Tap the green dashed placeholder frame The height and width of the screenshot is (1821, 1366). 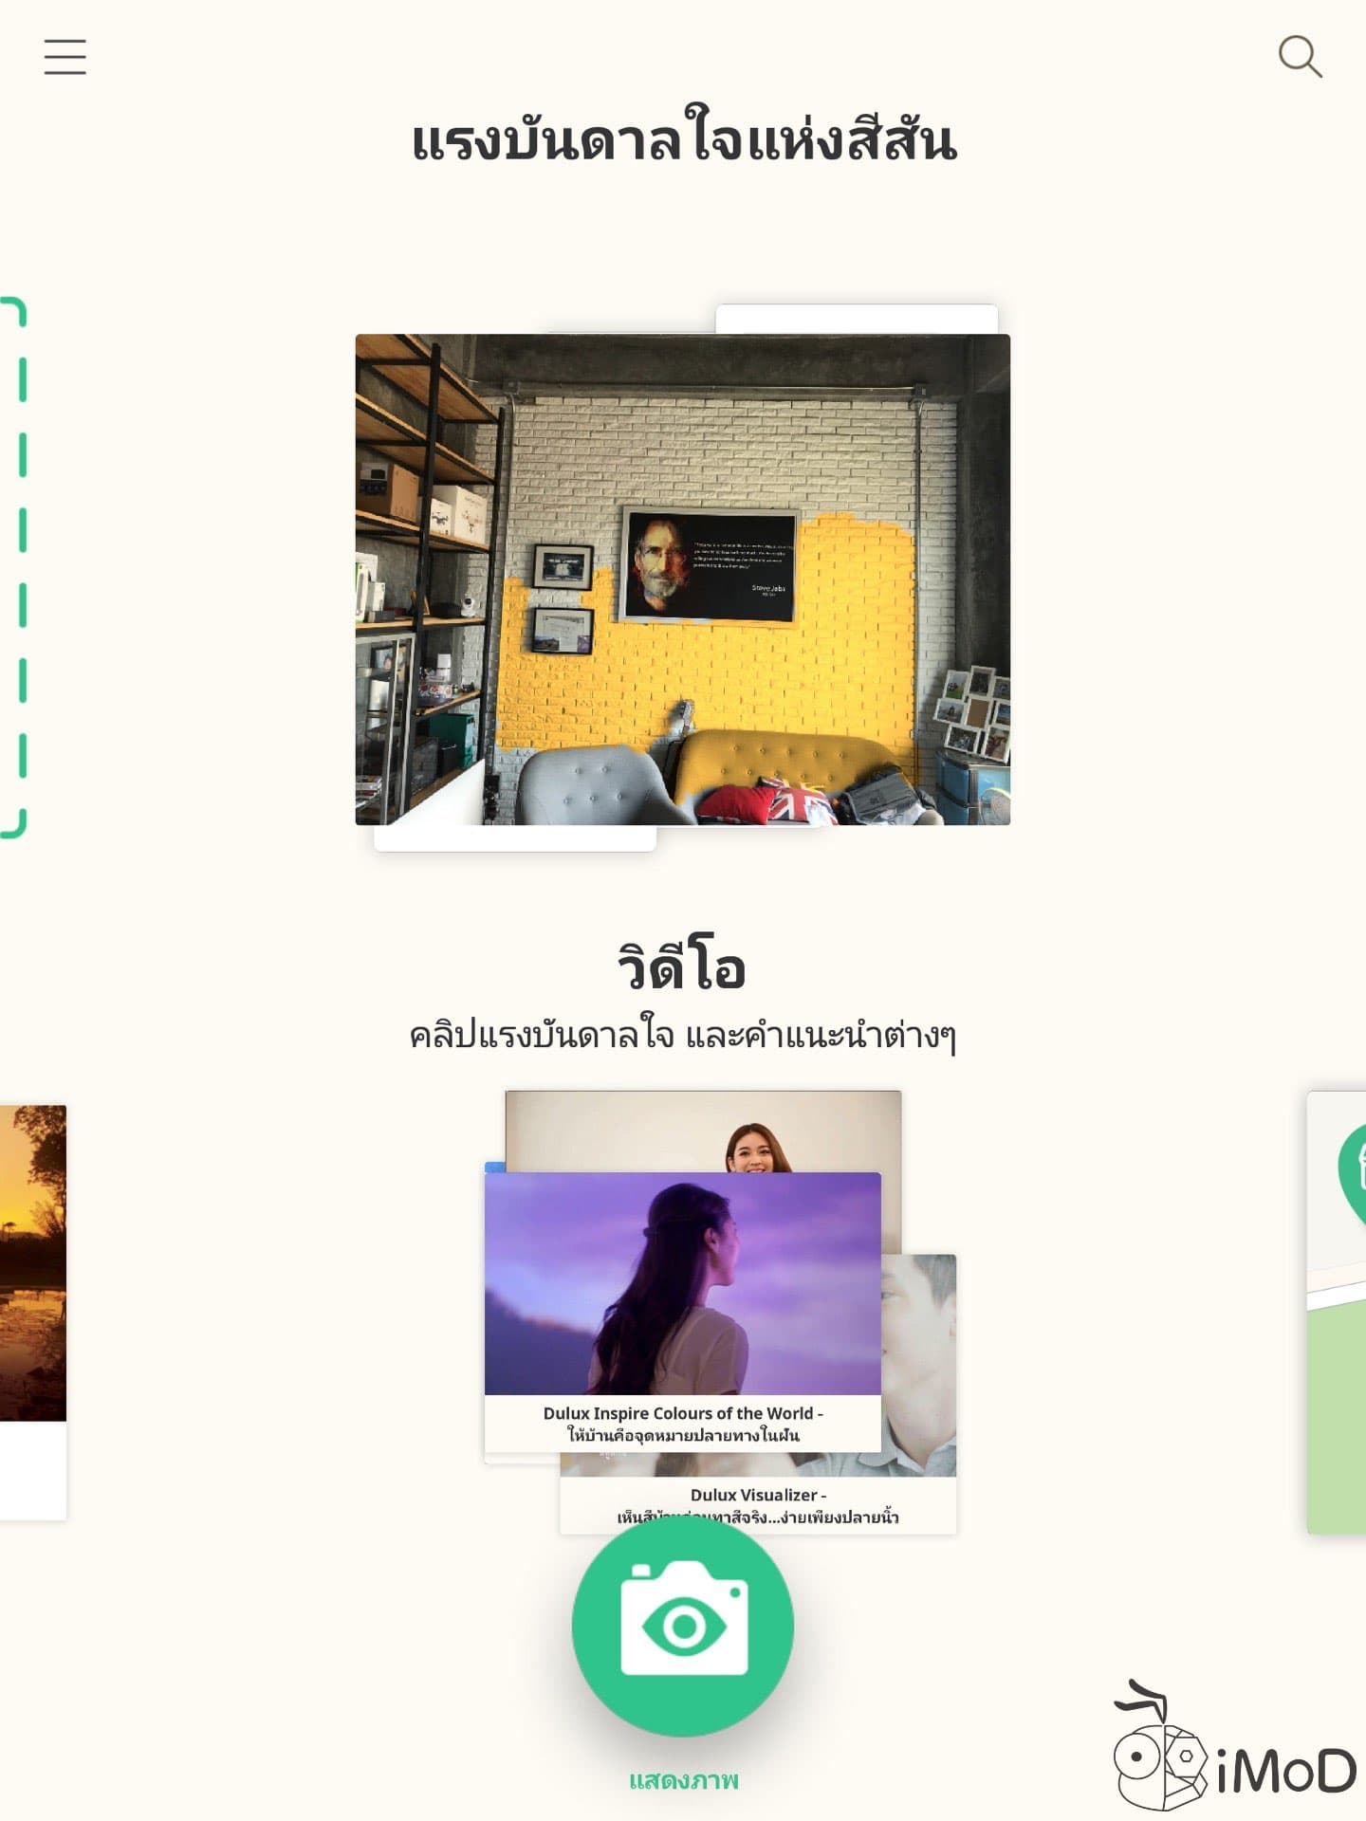point(13,567)
